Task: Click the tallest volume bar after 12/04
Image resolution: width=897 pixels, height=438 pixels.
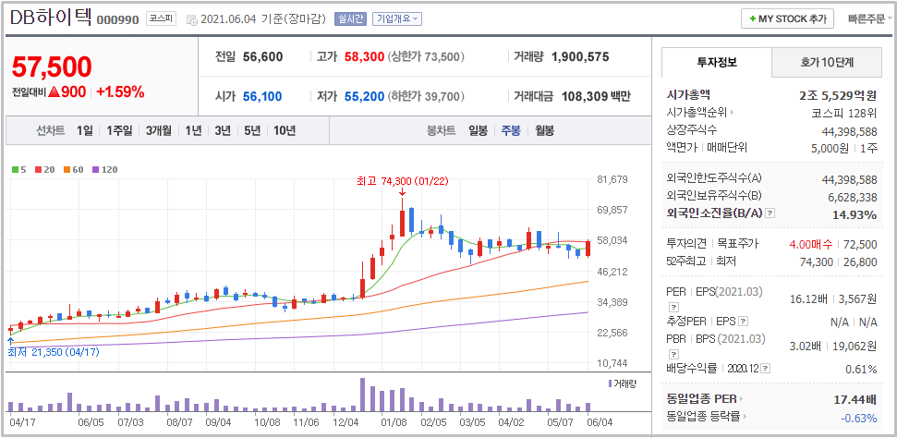Action: coord(362,395)
